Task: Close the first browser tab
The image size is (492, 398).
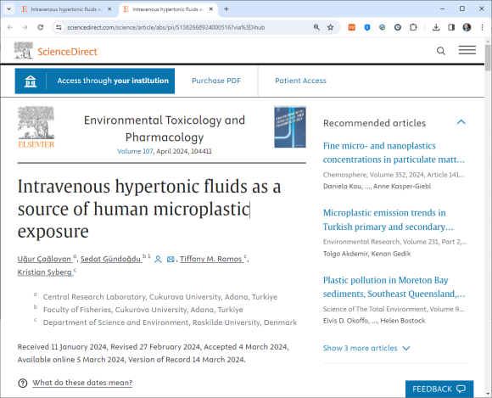Action: pos(109,9)
